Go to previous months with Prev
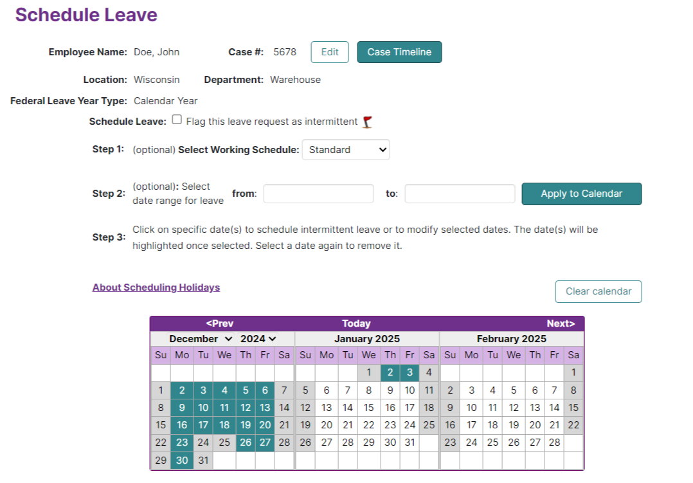The width and height of the screenshot is (693, 483). [220, 324]
